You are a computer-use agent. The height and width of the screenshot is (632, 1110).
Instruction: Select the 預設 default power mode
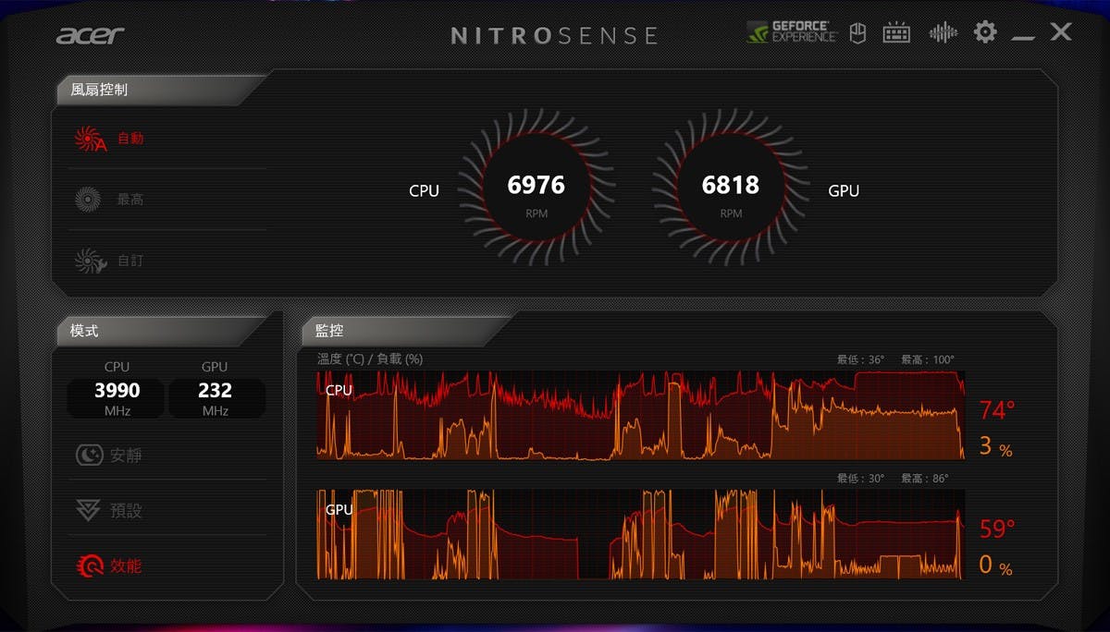(x=89, y=510)
